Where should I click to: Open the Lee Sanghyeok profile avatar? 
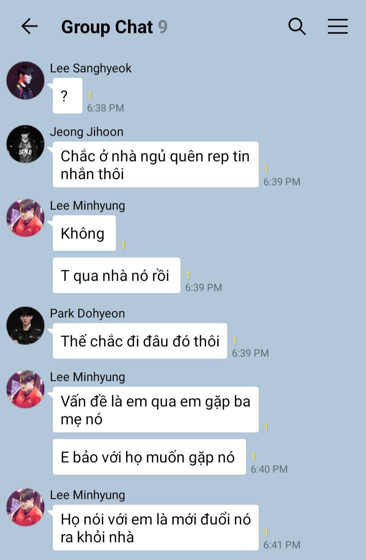(x=25, y=80)
